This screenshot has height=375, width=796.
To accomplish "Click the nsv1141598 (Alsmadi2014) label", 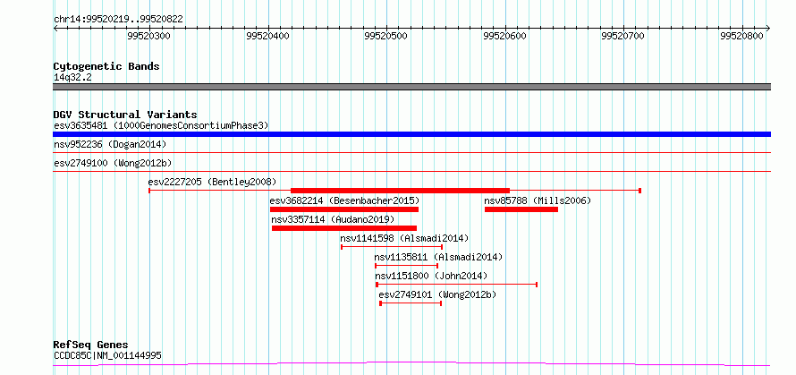I will pos(404,238).
